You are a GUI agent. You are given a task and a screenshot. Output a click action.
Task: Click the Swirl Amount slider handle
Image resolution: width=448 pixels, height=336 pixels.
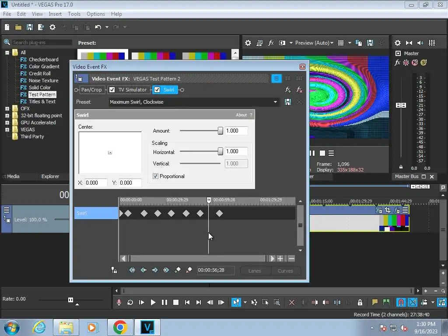click(220, 131)
